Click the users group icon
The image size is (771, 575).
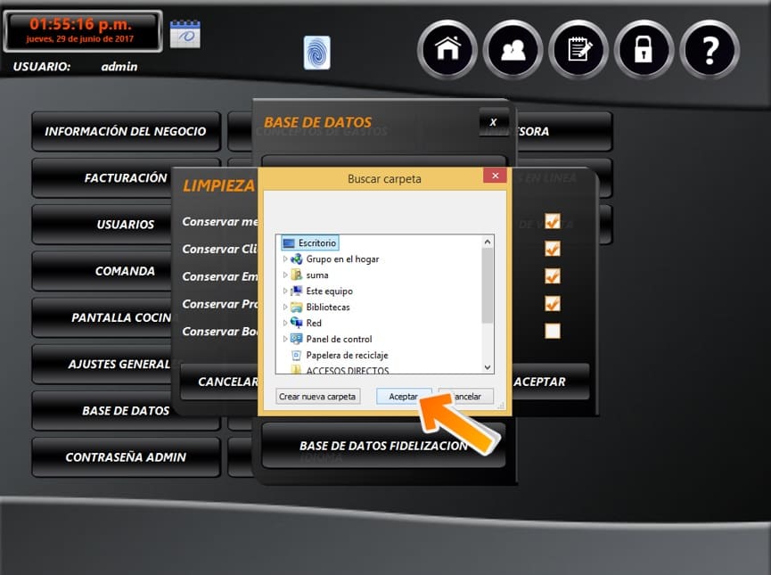click(513, 50)
